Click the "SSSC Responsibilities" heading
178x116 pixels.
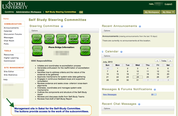[42, 61]
